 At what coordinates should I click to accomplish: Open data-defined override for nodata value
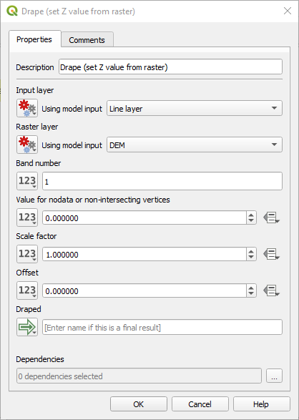point(271,218)
